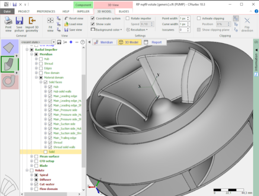Open the recent state dropdown

[54, 42]
